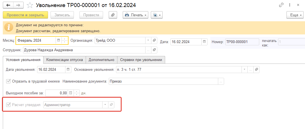Click Провести и закрыть button
This screenshot has height=129, width=305.
(25, 15)
